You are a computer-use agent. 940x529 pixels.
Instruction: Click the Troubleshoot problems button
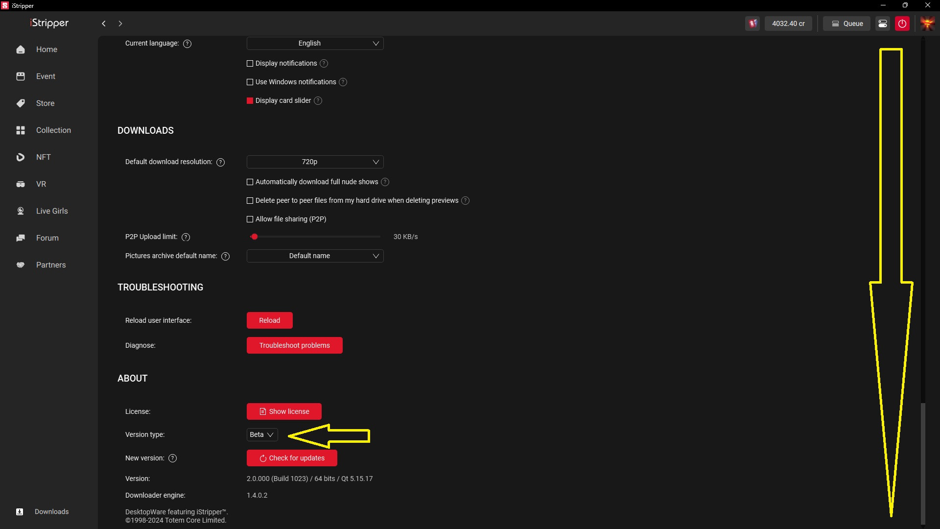(x=294, y=346)
